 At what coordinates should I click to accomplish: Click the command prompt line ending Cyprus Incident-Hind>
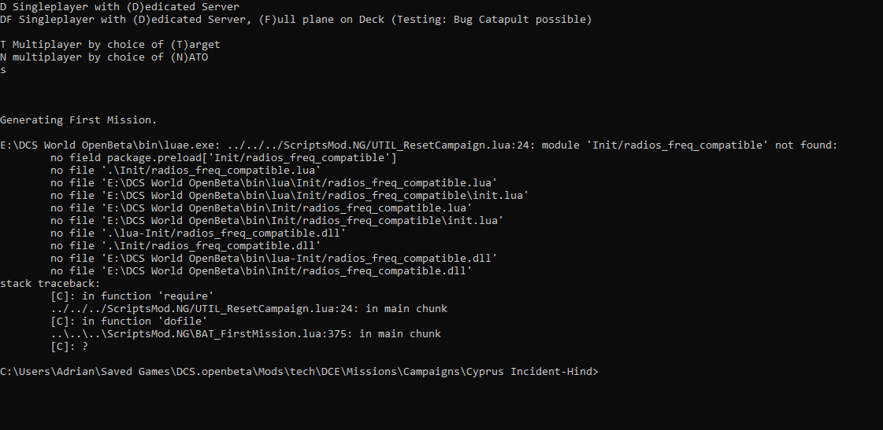[x=299, y=372]
